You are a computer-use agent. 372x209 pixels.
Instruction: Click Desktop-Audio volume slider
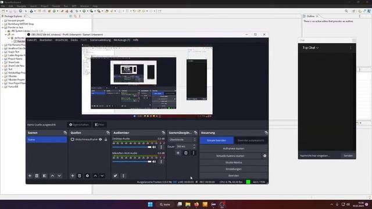click(132, 147)
